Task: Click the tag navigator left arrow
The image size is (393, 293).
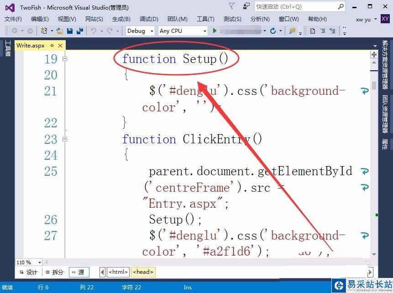Action: pyautogui.click(x=102, y=272)
